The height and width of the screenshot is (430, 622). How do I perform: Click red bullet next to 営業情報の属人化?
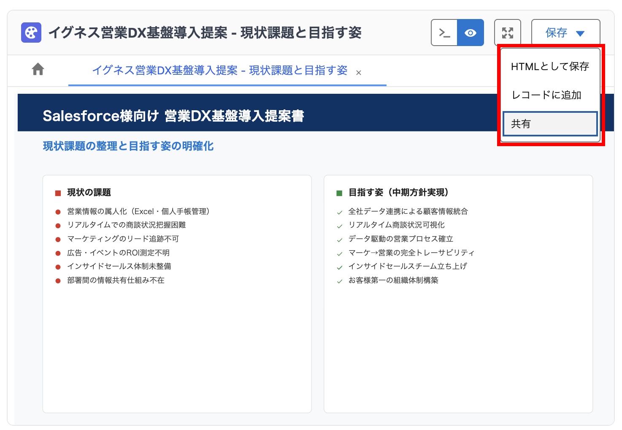point(58,212)
